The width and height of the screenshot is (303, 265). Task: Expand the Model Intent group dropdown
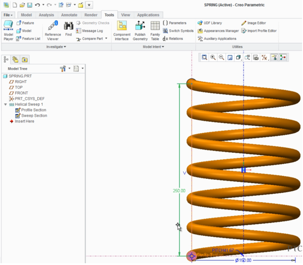153,47
